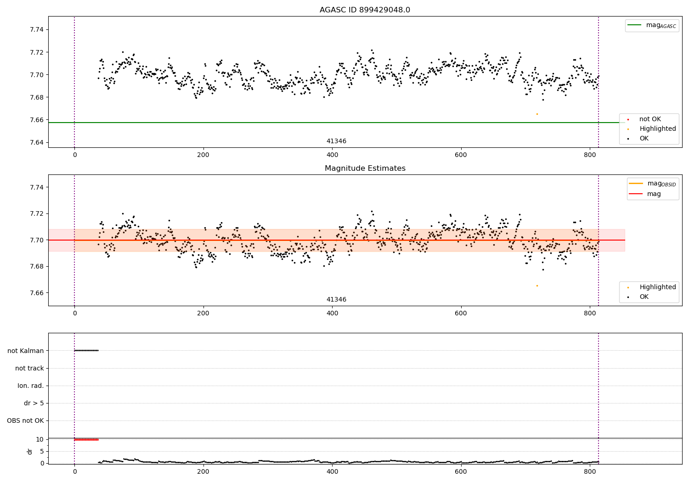Click the black 'OK' marker in top legend
Viewport: 689px width, 482px height.
coord(628,139)
